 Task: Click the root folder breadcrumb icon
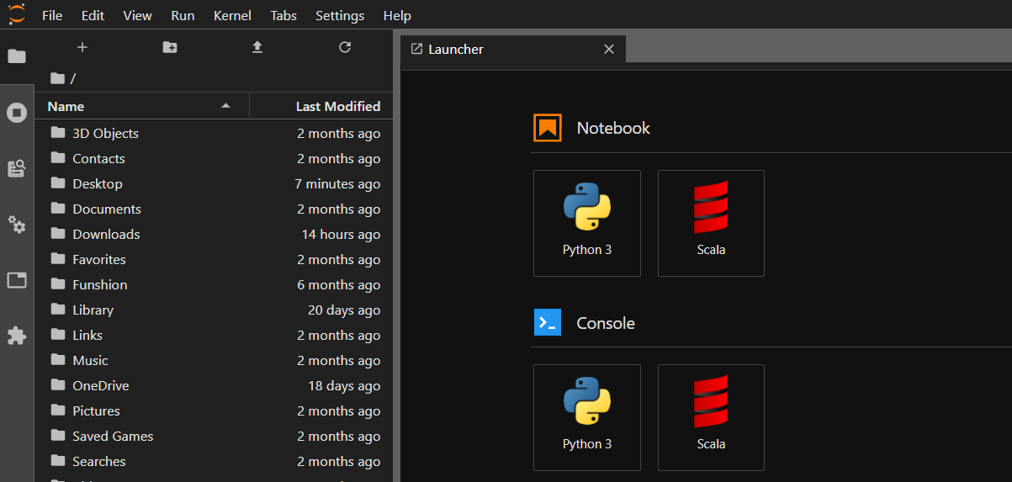pyautogui.click(x=57, y=78)
